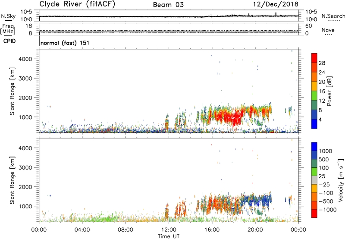Click the "CPID" row label

pos(9,41)
